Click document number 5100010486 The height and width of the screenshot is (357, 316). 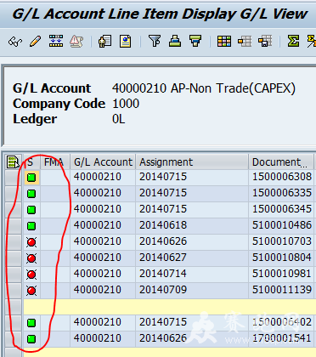point(282,225)
